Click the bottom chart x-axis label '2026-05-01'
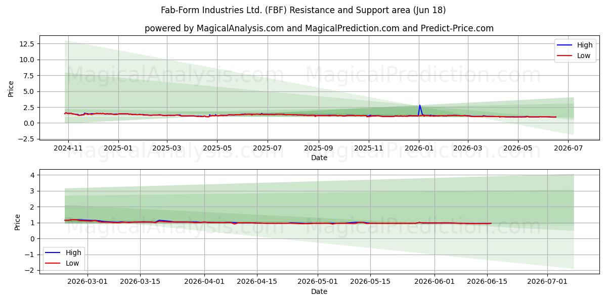607x303 pixels. [x=317, y=282]
